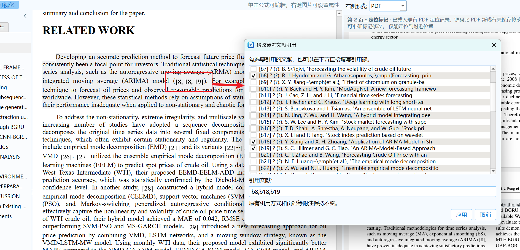Image resolution: width=520 pixels, height=250 pixels.
Task: Uncheck the b19 Hillmer and Tiao reference
Action: coord(254,148)
